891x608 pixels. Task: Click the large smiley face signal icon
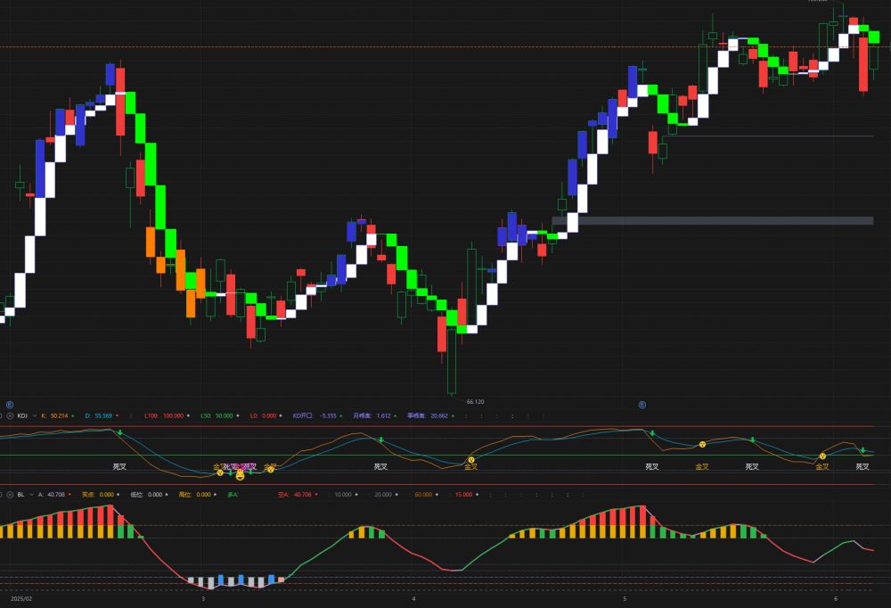tap(240, 476)
